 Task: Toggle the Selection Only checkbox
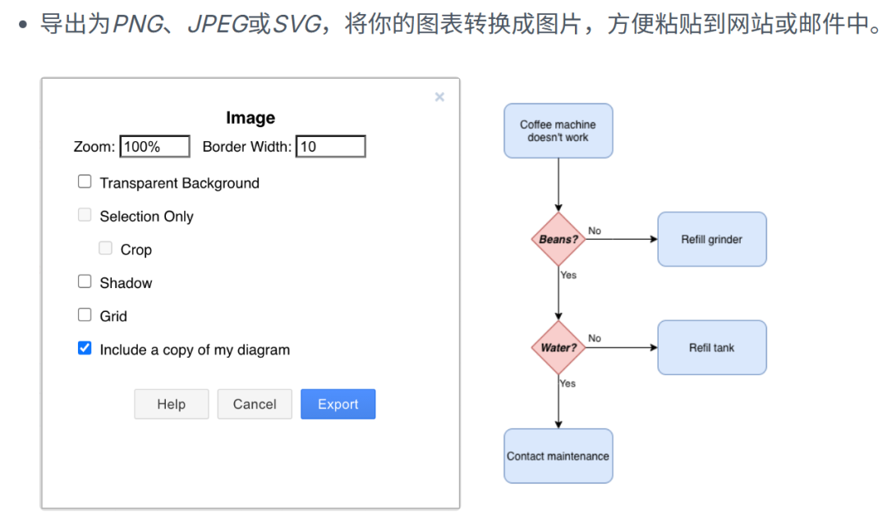pyautogui.click(x=85, y=216)
